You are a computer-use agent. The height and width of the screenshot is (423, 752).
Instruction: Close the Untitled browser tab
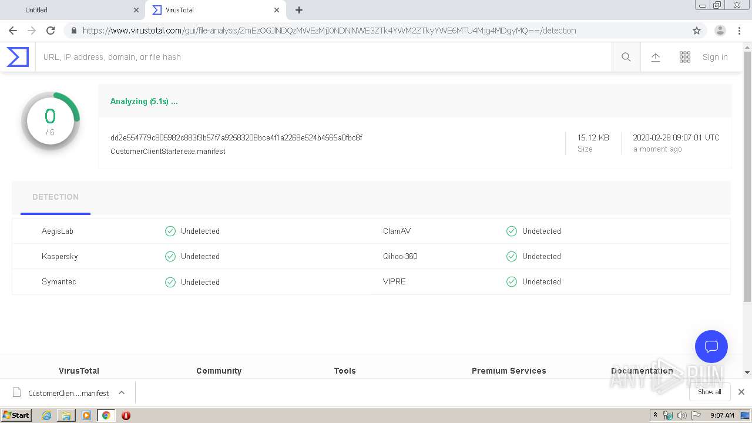pyautogui.click(x=136, y=10)
